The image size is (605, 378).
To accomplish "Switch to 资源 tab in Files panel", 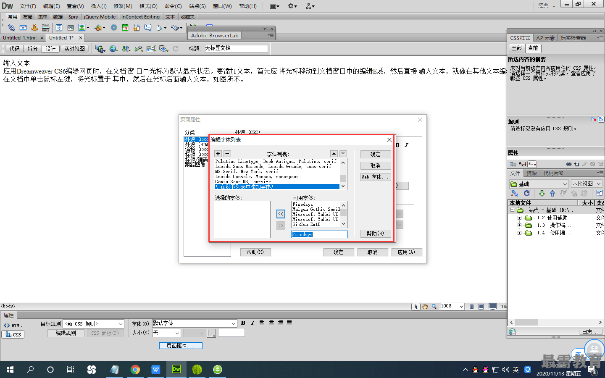I will 531,173.
